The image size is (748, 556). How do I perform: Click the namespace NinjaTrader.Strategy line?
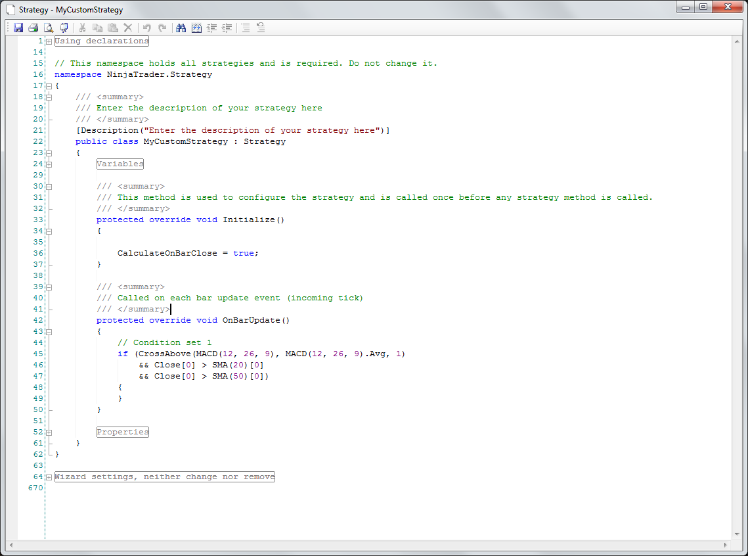tap(133, 74)
